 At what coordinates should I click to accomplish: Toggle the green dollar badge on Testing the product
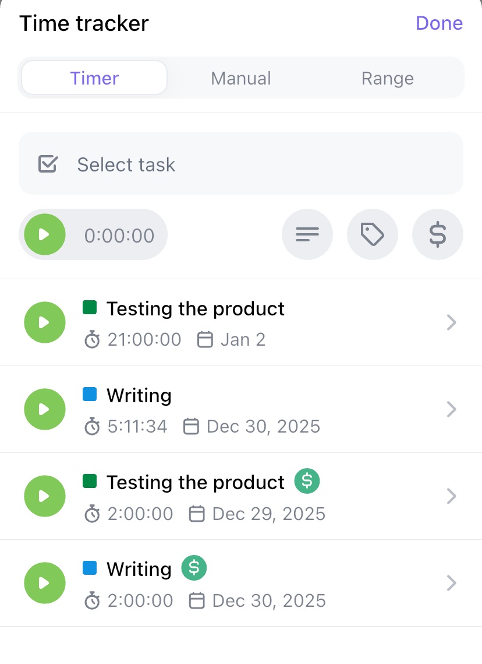point(307,481)
